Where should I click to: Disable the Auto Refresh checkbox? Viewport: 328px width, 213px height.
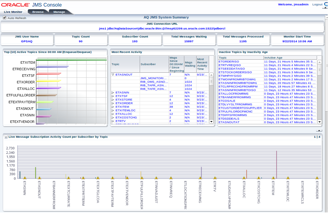[4, 18]
